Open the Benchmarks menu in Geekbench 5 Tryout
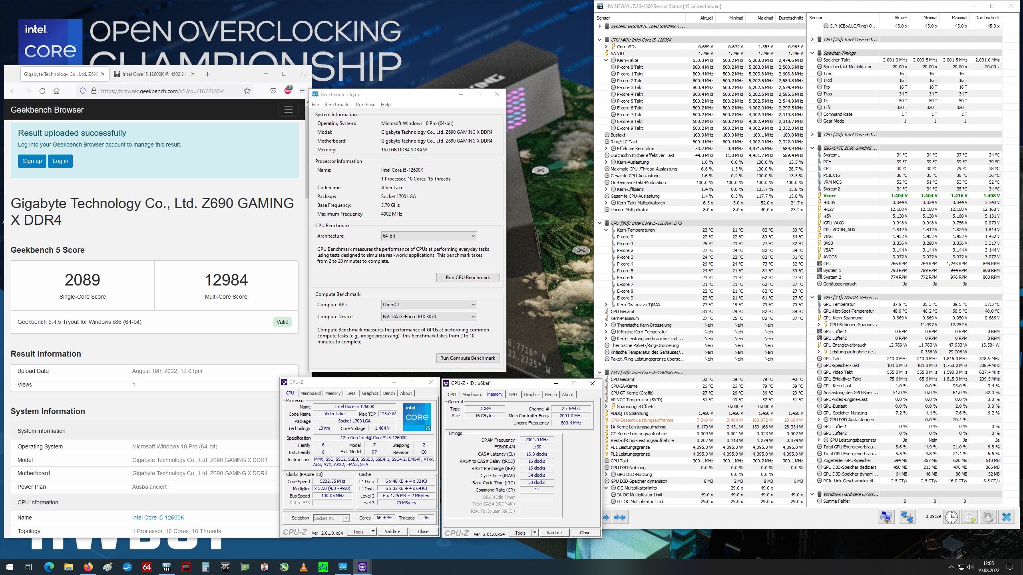The width and height of the screenshot is (1023, 575). tap(337, 104)
